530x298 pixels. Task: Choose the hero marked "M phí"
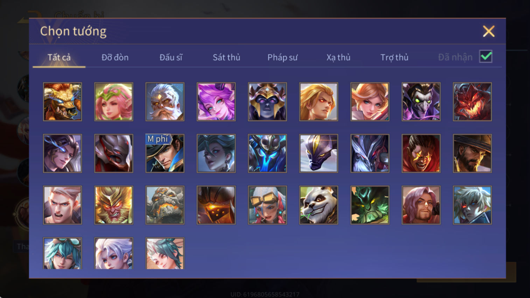(x=165, y=153)
